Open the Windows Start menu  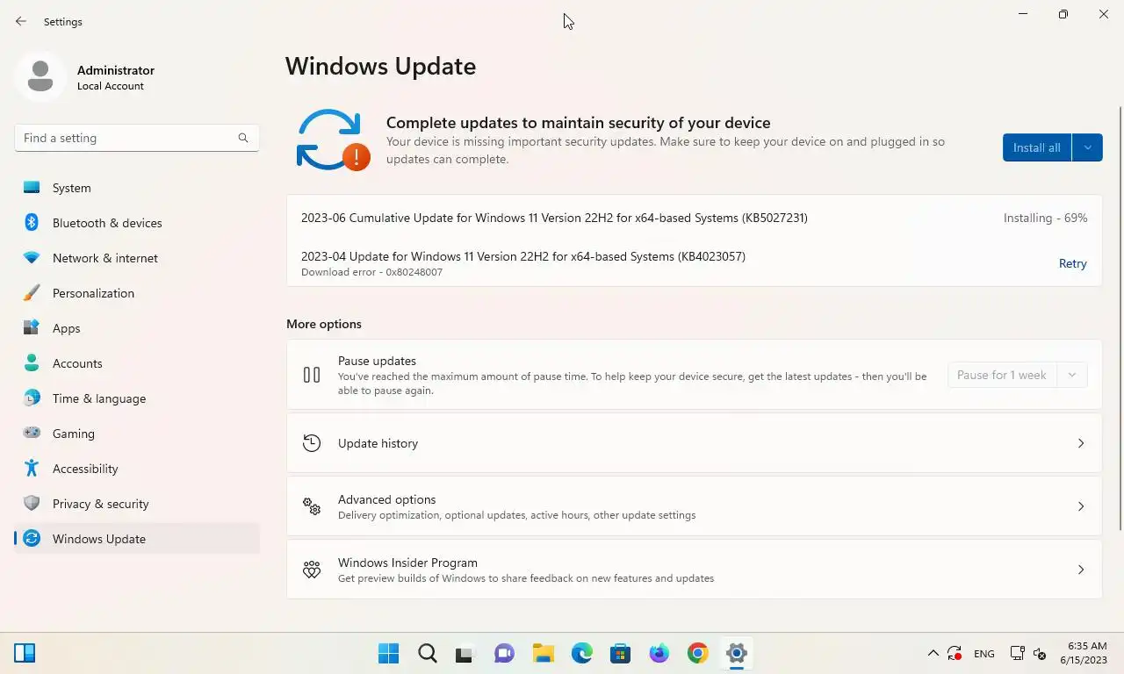coord(388,653)
